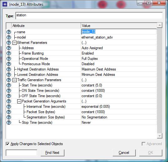Click help icon for ON State Time

[9, 91]
